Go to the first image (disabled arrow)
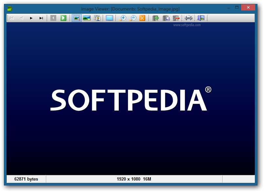The width and height of the screenshot is (264, 192). 12,18
